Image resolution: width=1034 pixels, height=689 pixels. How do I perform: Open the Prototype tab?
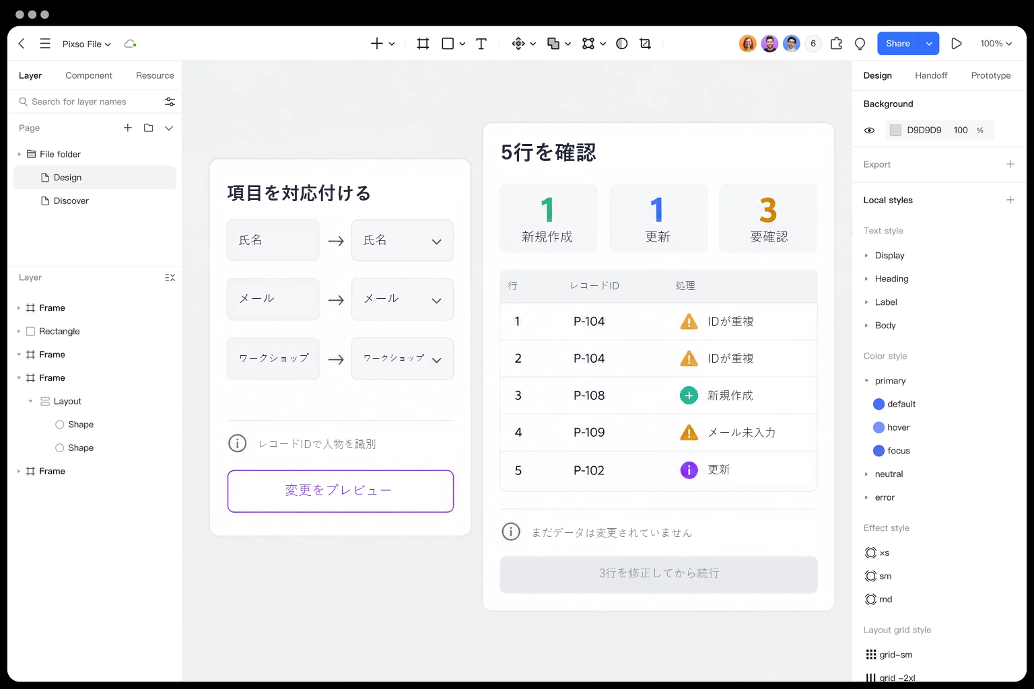(x=991, y=75)
